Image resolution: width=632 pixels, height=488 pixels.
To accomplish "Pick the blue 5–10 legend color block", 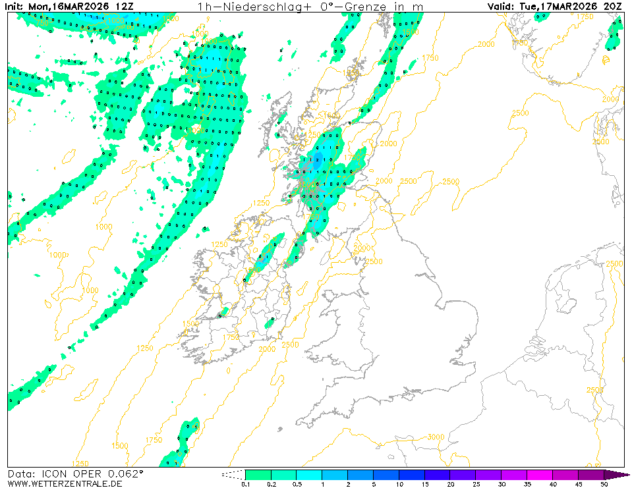I will tap(386, 474).
